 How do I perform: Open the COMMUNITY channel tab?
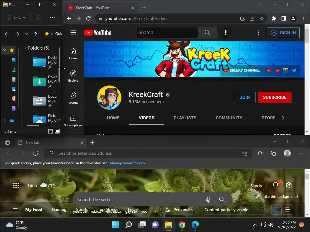(x=229, y=118)
